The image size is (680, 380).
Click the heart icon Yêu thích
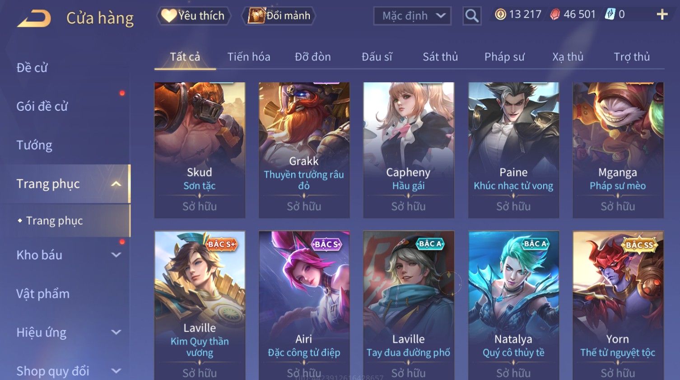(169, 16)
